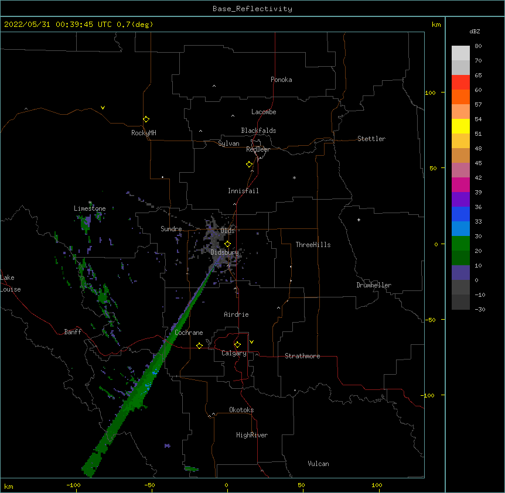Image resolution: width=505 pixels, height=493 pixels.
Task: Click the yellow V marker northwest of RockyMH
Action: (x=103, y=108)
